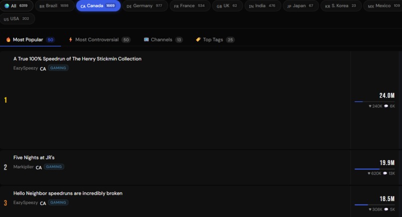Filter videos by USA

[x=17, y=19]
